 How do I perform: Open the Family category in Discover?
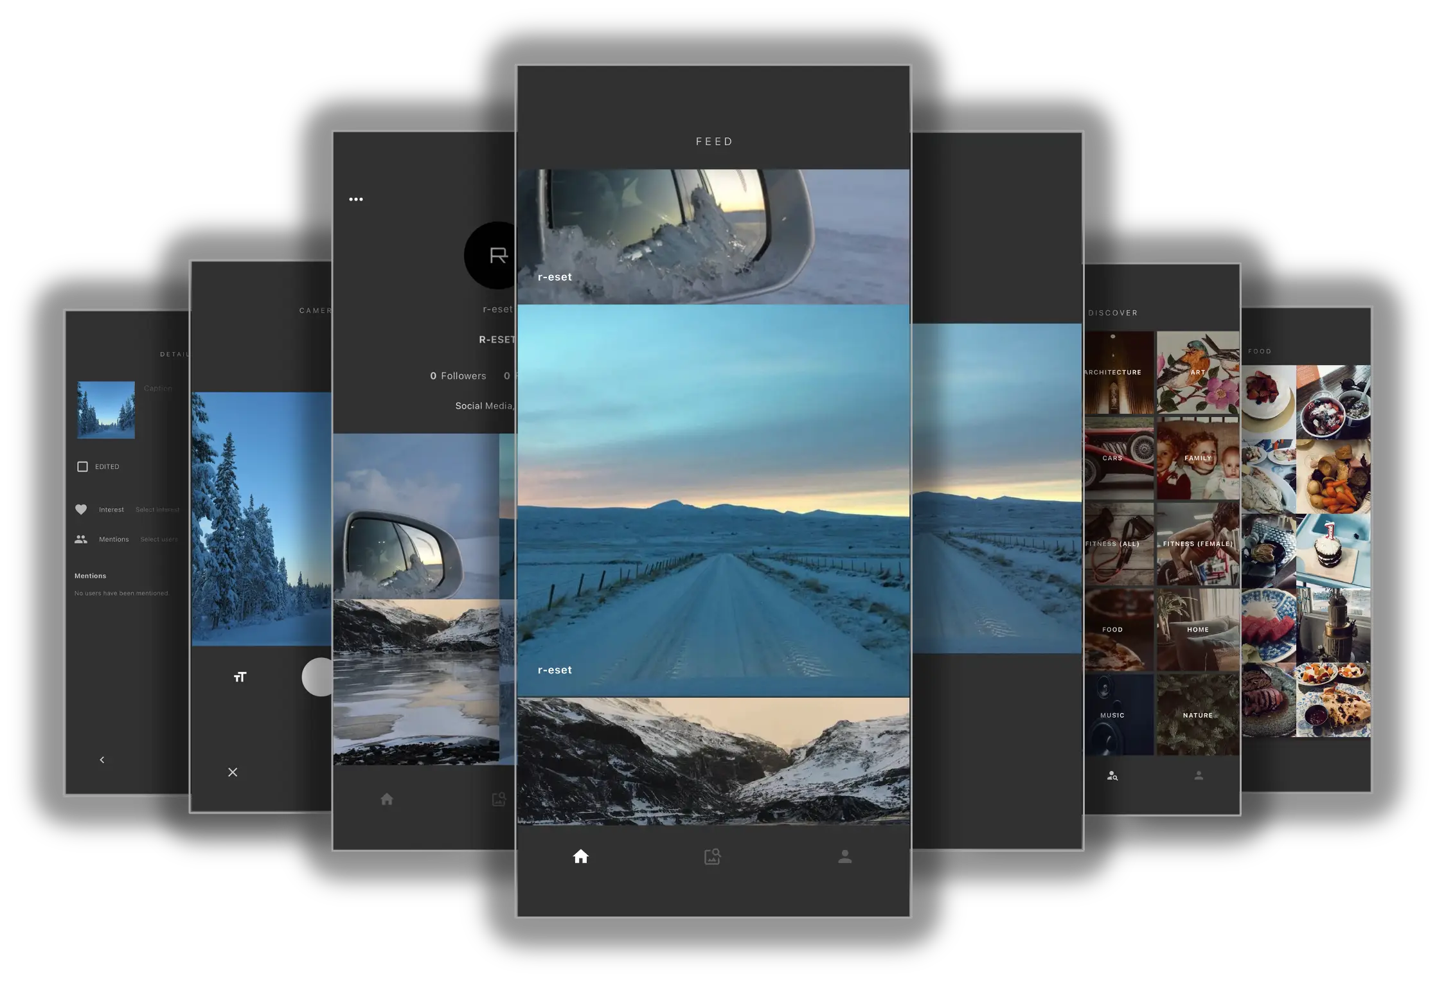(x=1198, y=458)
